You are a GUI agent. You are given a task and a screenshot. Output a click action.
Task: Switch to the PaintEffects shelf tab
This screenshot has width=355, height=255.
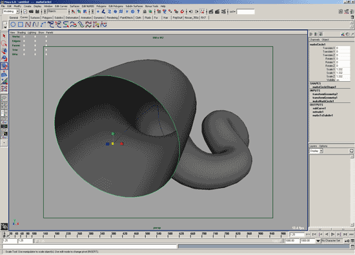pyautogui.click(x=127, y=17)
